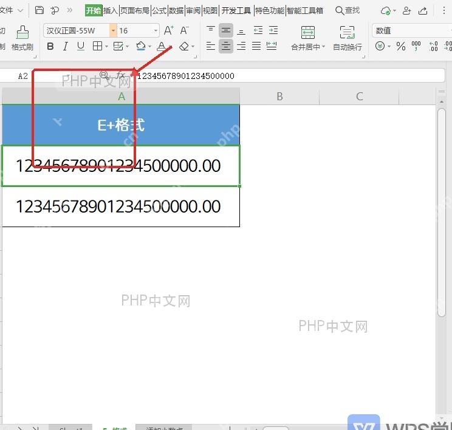
Task: Click the fill color bucket icon
Action: [x=141, y=46]
